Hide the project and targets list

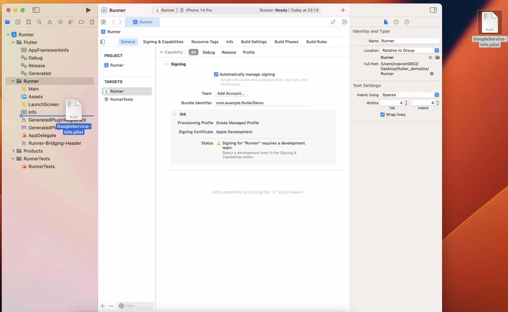[103, 42]
